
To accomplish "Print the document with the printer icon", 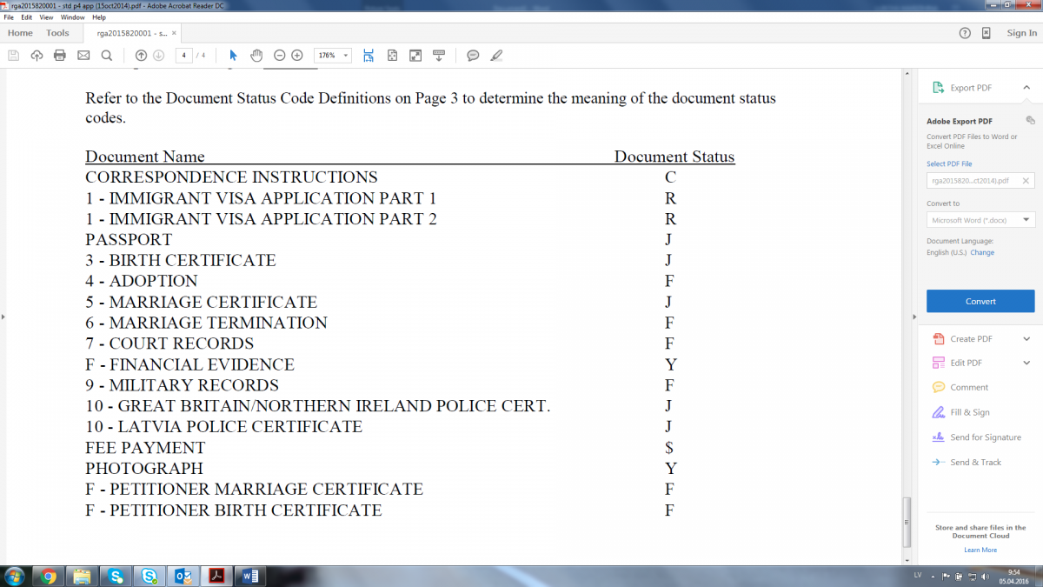I will [60, 56].
